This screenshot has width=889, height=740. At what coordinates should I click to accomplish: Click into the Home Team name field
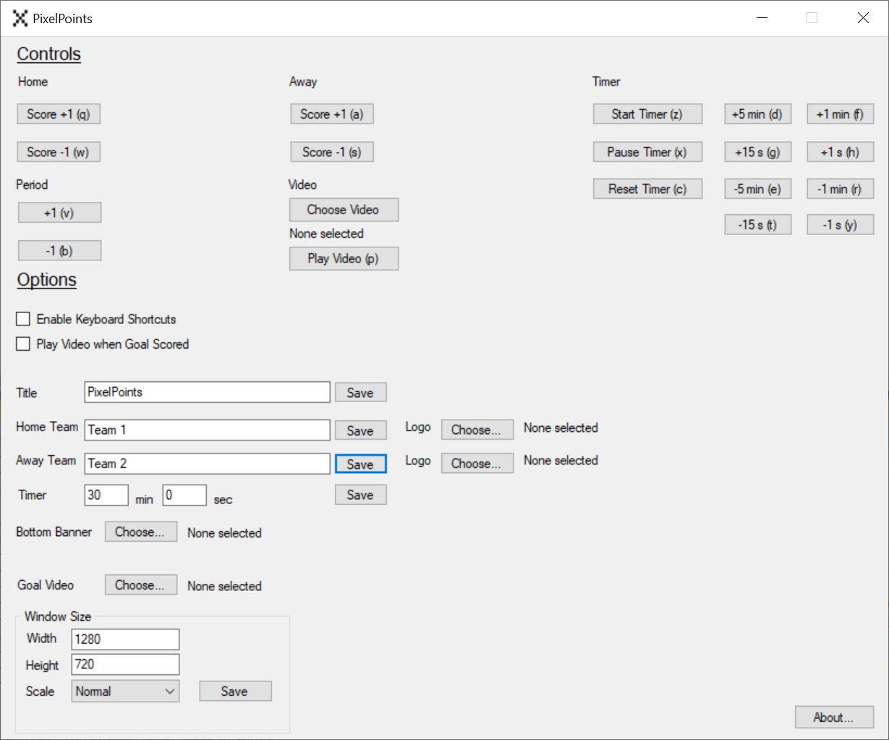point(207,430)
